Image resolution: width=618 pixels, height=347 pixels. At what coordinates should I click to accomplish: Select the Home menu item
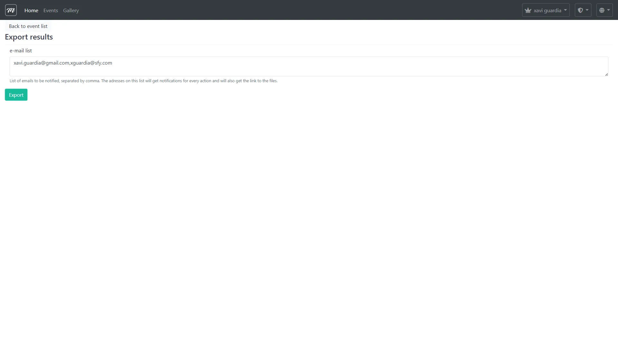coord(31,10)
